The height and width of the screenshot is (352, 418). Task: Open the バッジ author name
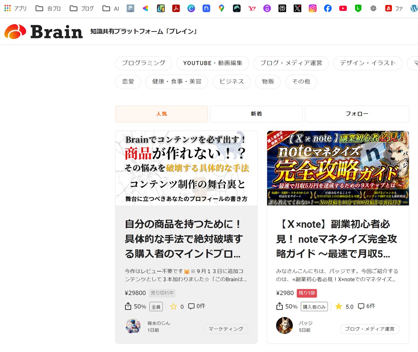coord(306,323)
